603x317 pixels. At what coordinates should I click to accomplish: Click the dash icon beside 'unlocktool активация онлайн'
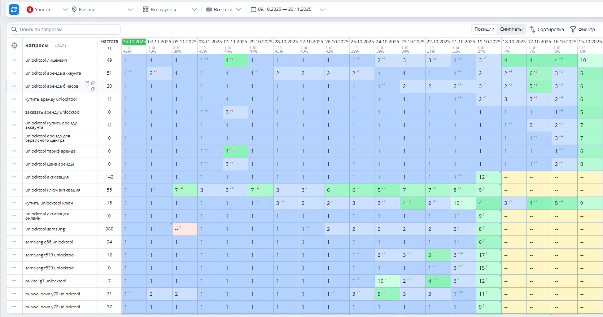(14, 216)
